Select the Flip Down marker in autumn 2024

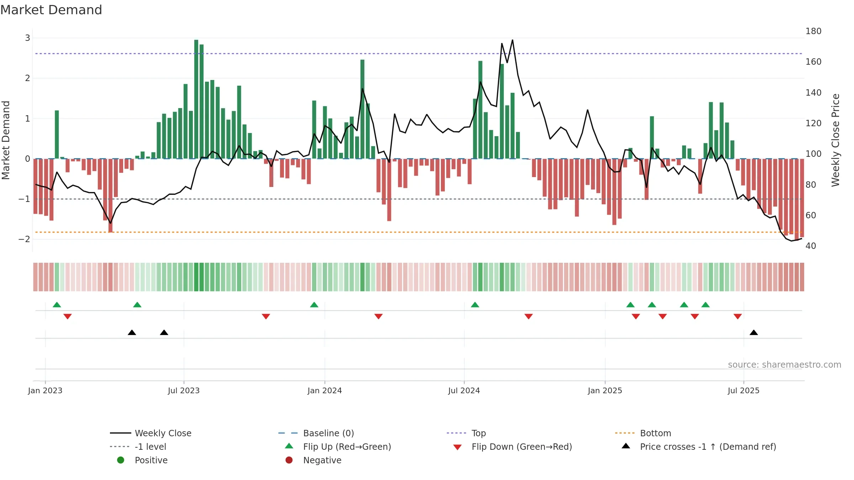[529, 316]
